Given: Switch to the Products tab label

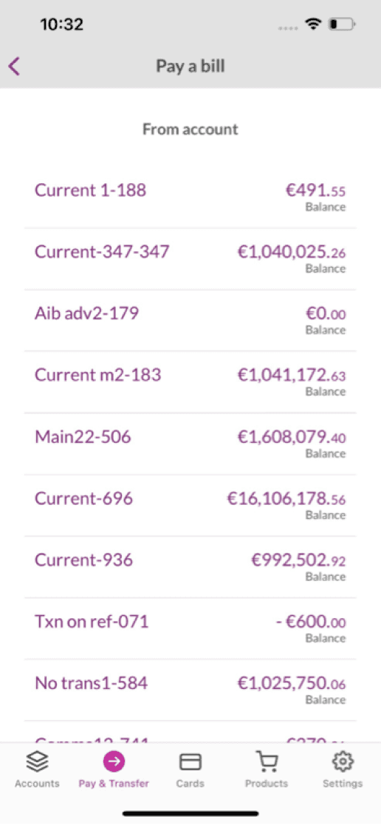Looking at the screenshot, I should [267, 784].
